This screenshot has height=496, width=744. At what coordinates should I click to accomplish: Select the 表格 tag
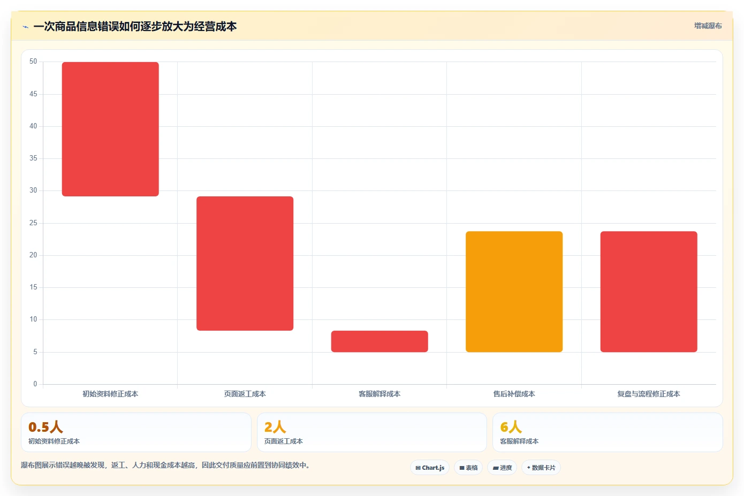pyautogui.click(x=468, y=468)
